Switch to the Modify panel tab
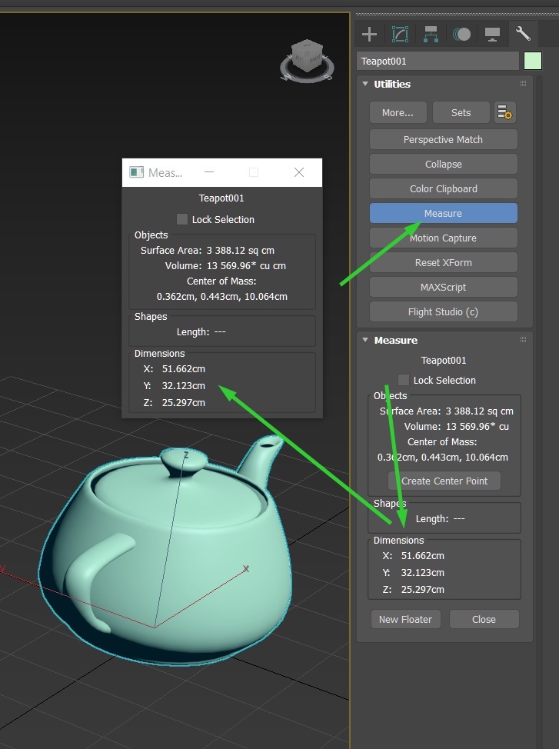The width and height of the screenshot is (559, 749). pyautogui.click(x=400, y=34)
